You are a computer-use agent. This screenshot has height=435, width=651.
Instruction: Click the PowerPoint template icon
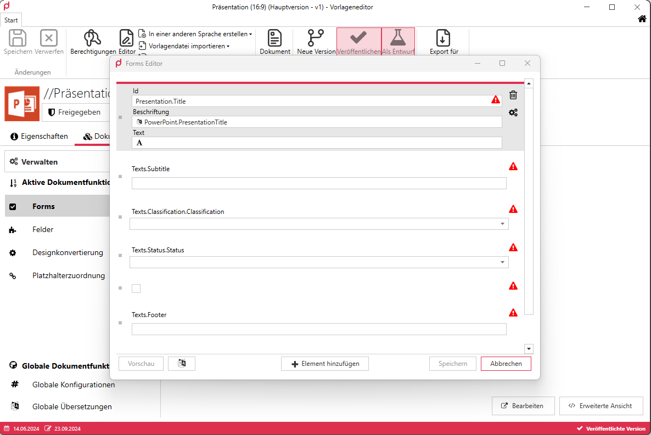coord(22,104)
